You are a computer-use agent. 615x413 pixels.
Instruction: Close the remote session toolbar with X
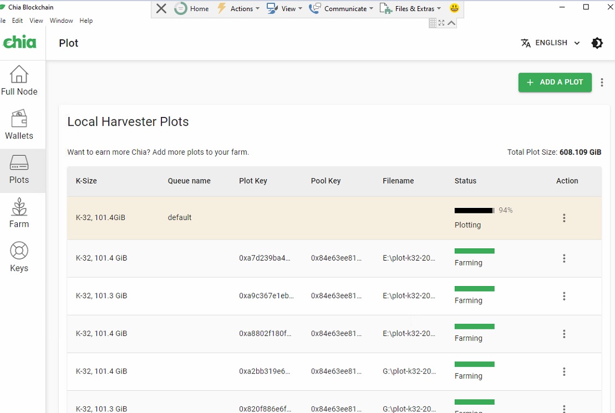coord(161,8)
